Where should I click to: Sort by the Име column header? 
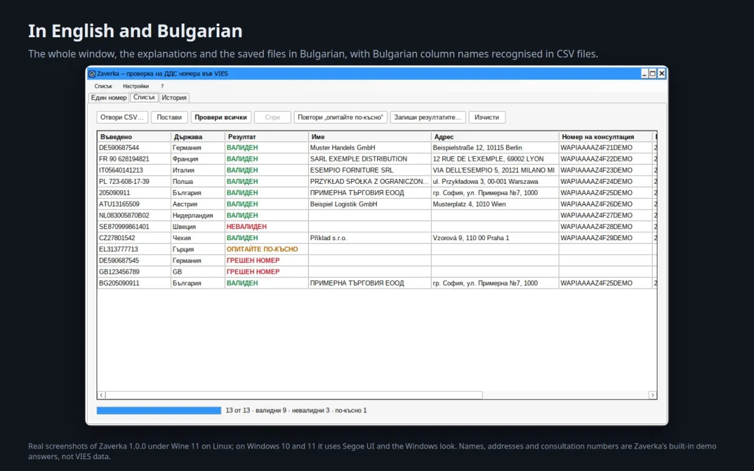[369, 137]
